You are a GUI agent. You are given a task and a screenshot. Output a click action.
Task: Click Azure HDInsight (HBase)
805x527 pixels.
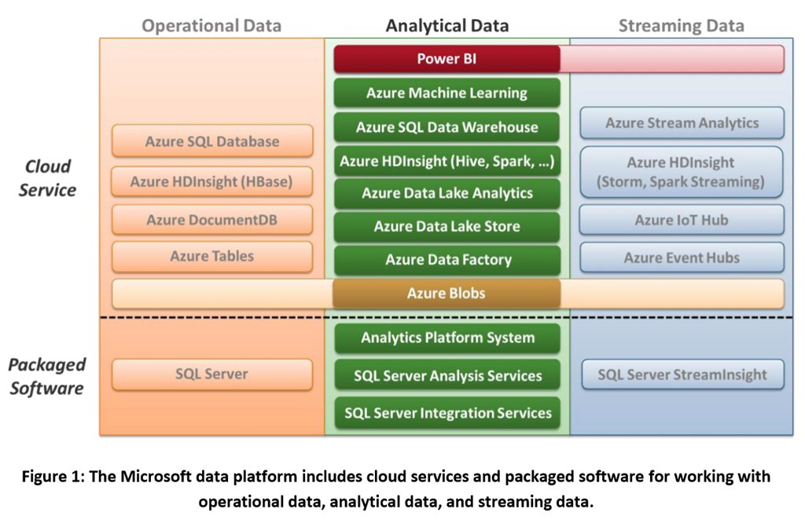pos(211,181)
